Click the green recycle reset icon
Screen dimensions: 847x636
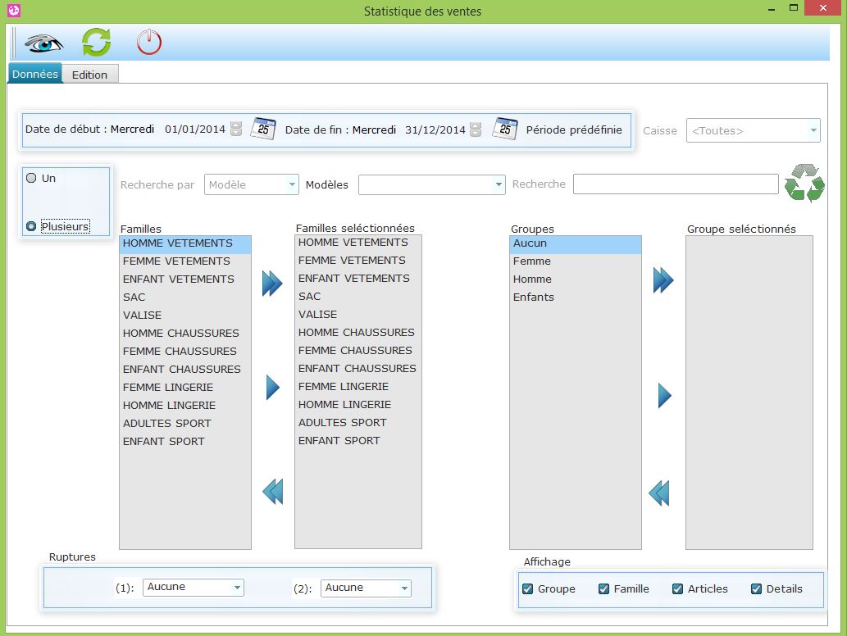pyautogui.click(x=804, y=183)
